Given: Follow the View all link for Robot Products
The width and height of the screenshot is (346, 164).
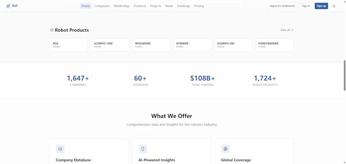Looking at the screenshot, I should [287, 30].
